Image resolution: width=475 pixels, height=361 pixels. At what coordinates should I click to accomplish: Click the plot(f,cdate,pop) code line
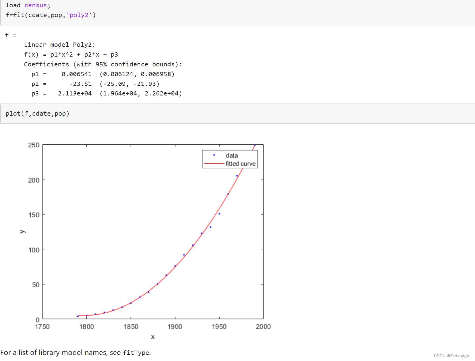pyautogui.click(x=37, y=114)
